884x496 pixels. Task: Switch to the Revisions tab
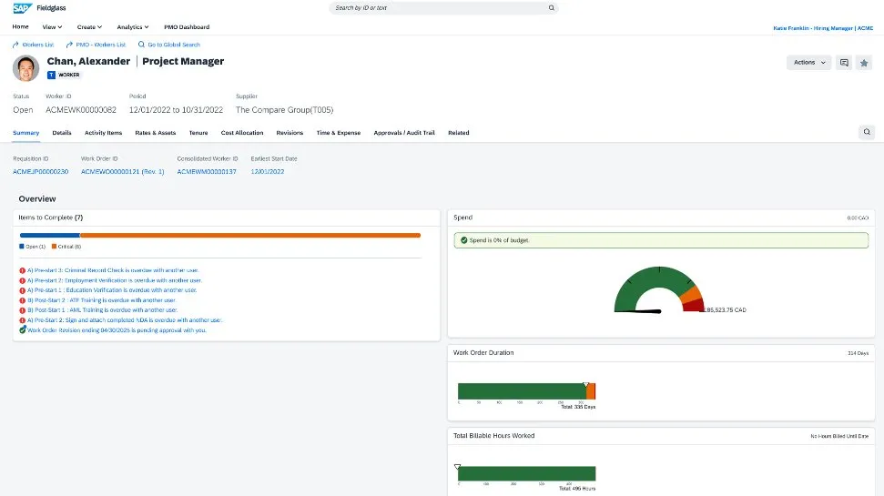(x=290, y=133)
